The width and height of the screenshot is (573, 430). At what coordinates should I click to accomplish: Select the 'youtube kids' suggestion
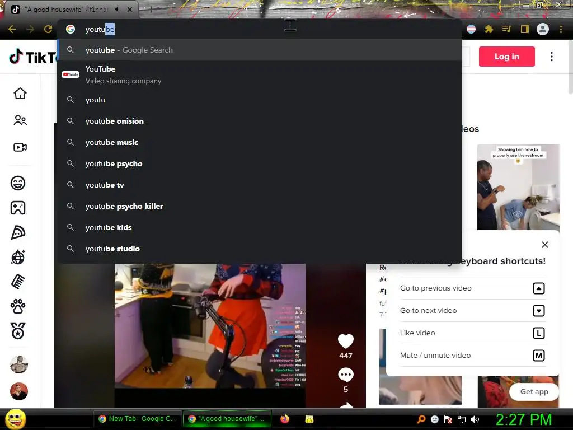coord(260,227)
